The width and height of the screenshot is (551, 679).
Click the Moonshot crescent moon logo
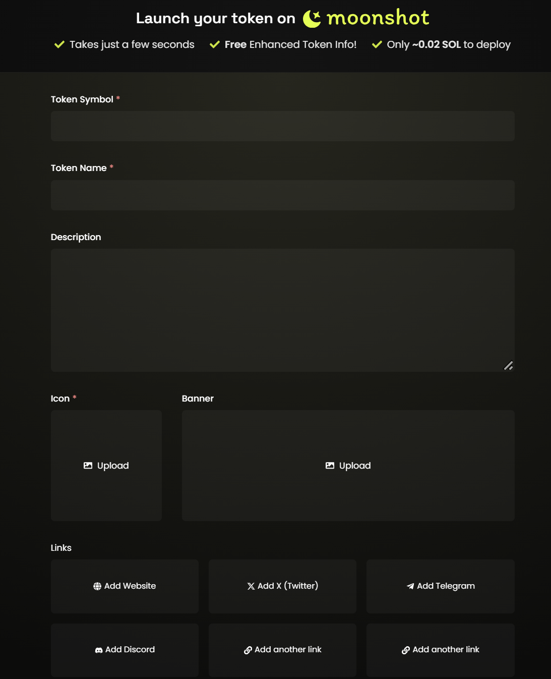(x=312, y=19)
